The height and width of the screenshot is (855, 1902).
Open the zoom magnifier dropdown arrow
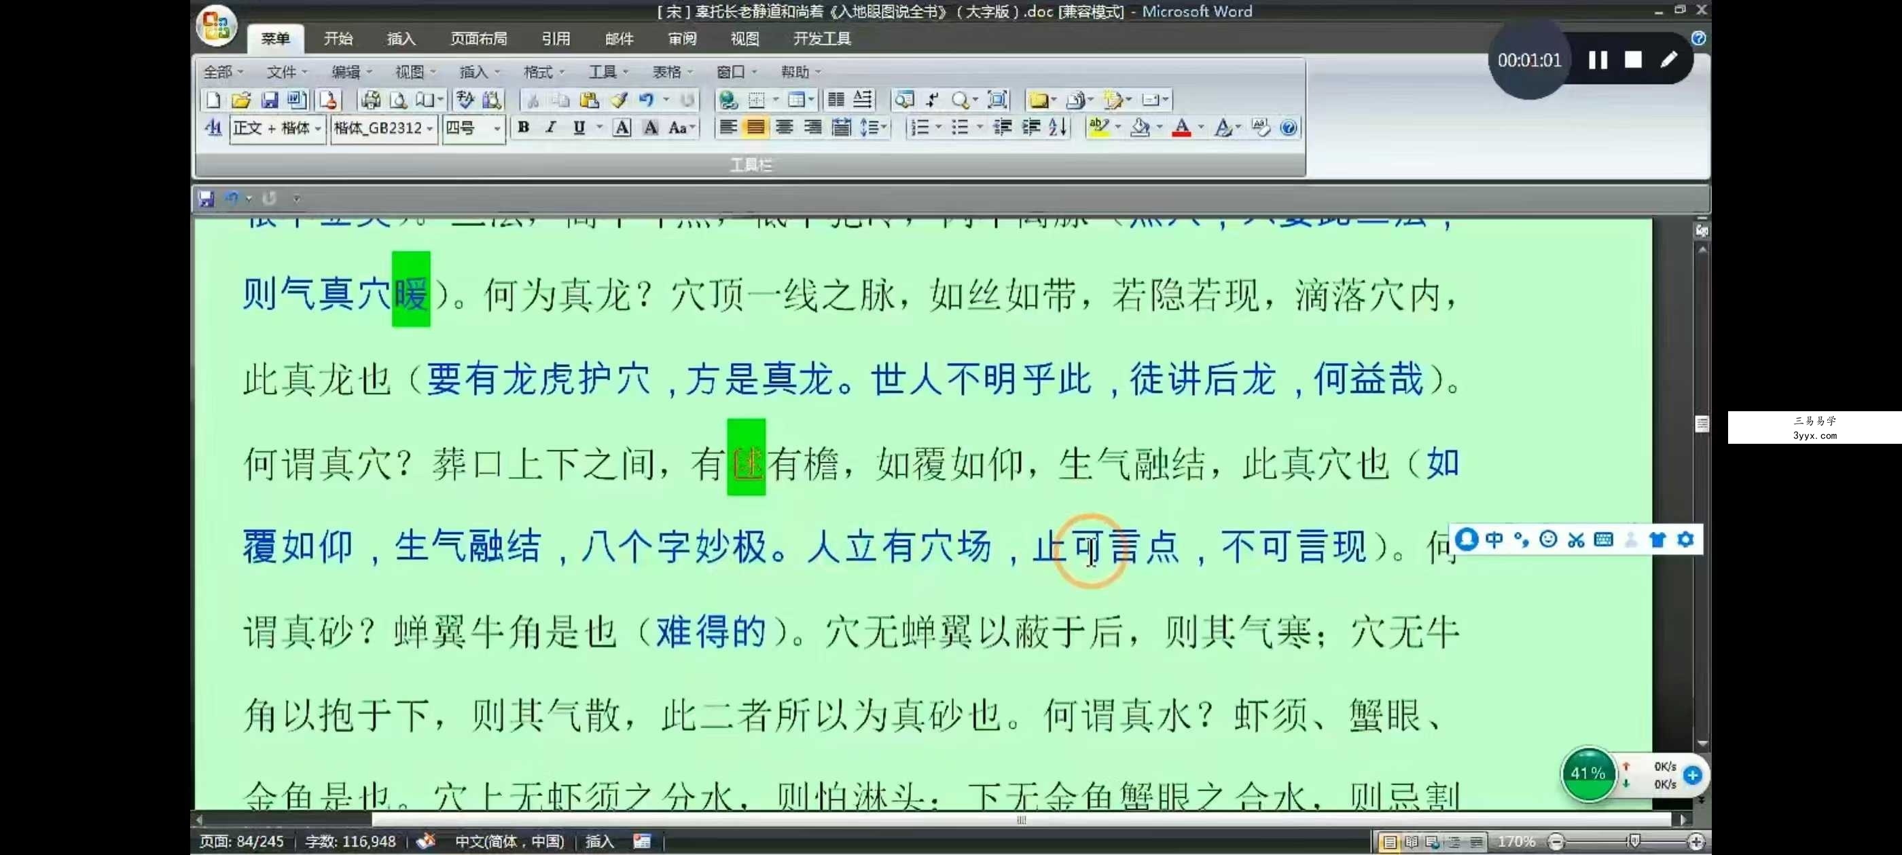click(x=975, y=100)
